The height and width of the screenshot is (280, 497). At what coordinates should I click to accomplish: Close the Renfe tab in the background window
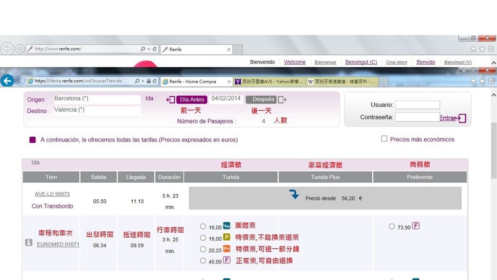point(229,50)
